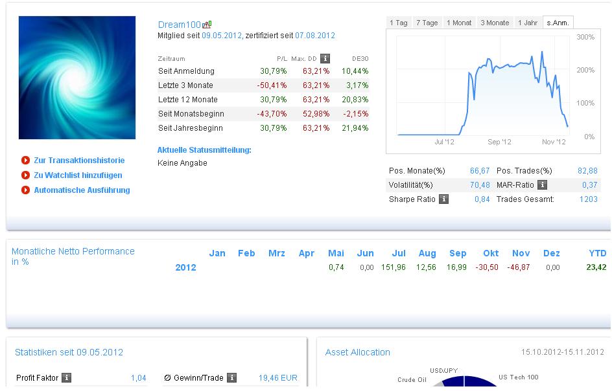The height and width of the screenshot is (391, 612).
Task: Open the 1 Jahr chart tab
Action: (528, 23)
